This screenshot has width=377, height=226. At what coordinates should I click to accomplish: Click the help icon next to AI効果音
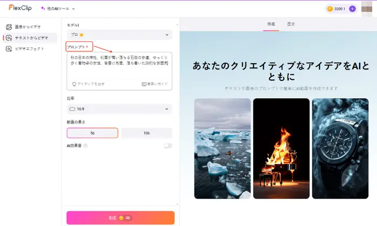coord(85,146)
